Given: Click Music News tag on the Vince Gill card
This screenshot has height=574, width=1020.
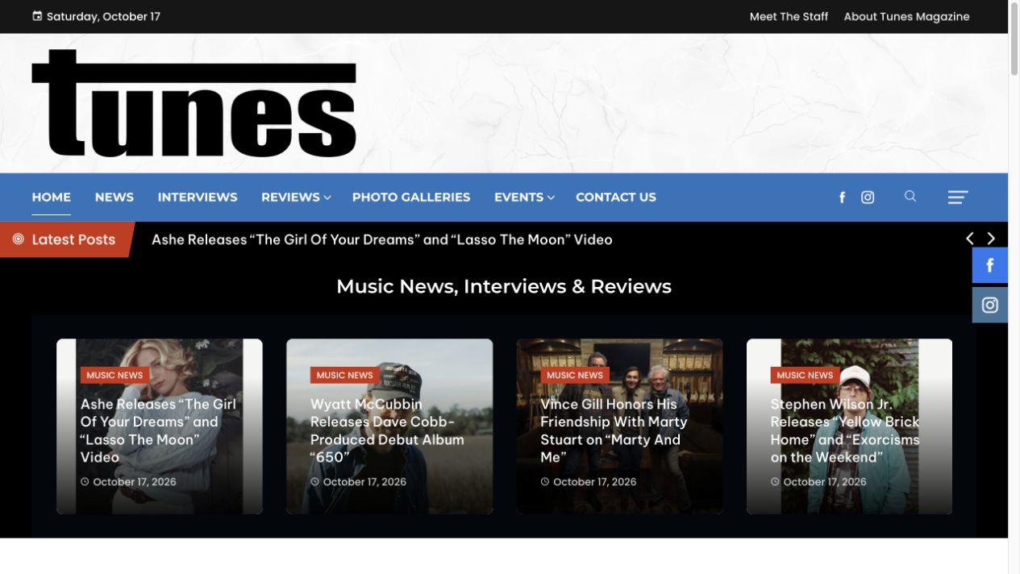Looking at the screenshot, I should 575,375.
